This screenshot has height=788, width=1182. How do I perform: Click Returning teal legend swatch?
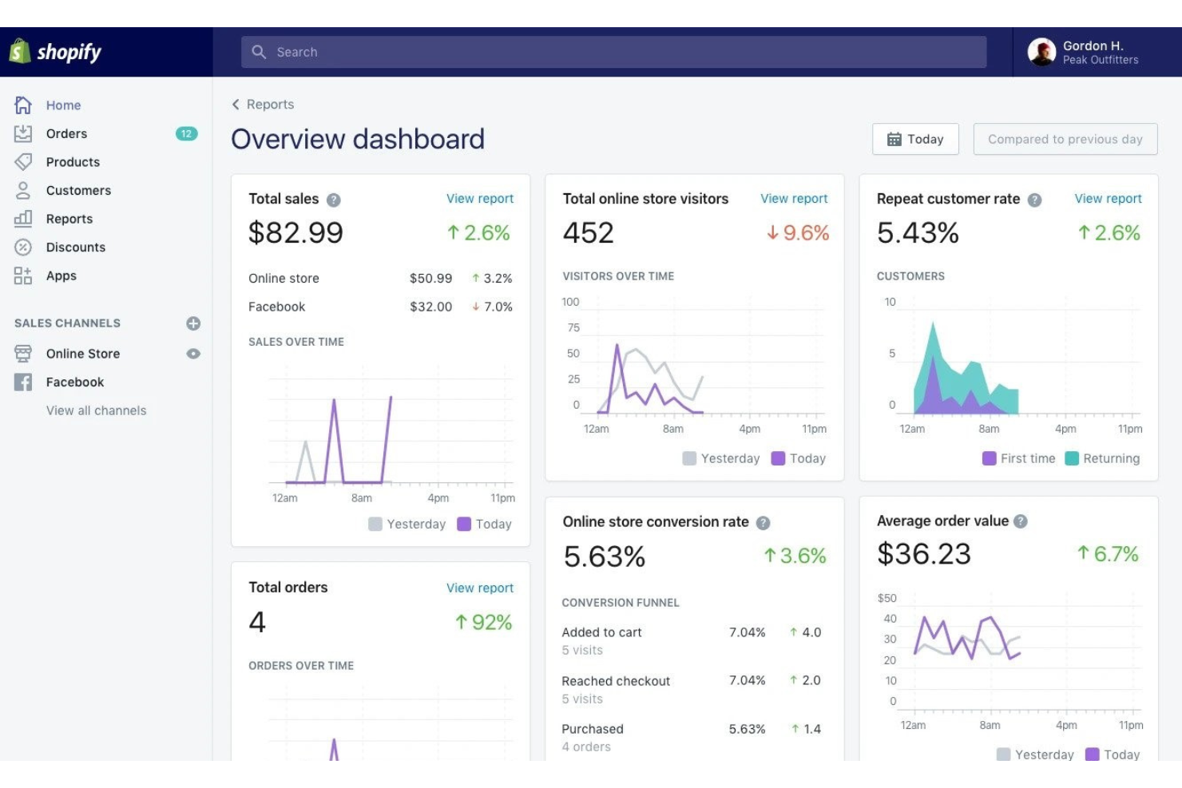click(x=1072, y=458)
